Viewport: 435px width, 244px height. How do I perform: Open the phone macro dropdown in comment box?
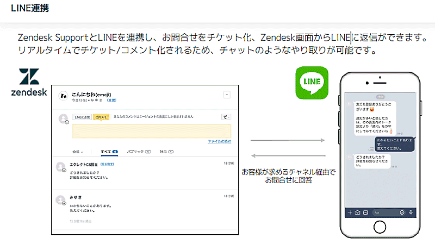tap(226, 117)
